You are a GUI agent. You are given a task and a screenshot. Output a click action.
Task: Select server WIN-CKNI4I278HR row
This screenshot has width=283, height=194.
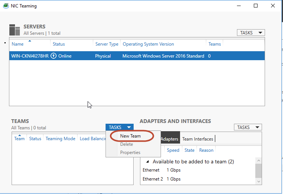click(x=137, y=56)
